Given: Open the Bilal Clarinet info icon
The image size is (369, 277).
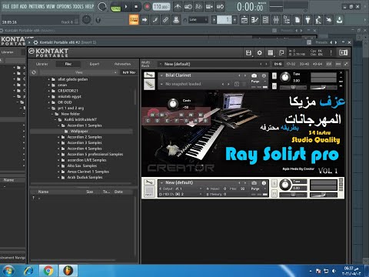Looking at the screenshot, I should pyautogui.click(x=264, y=75).
